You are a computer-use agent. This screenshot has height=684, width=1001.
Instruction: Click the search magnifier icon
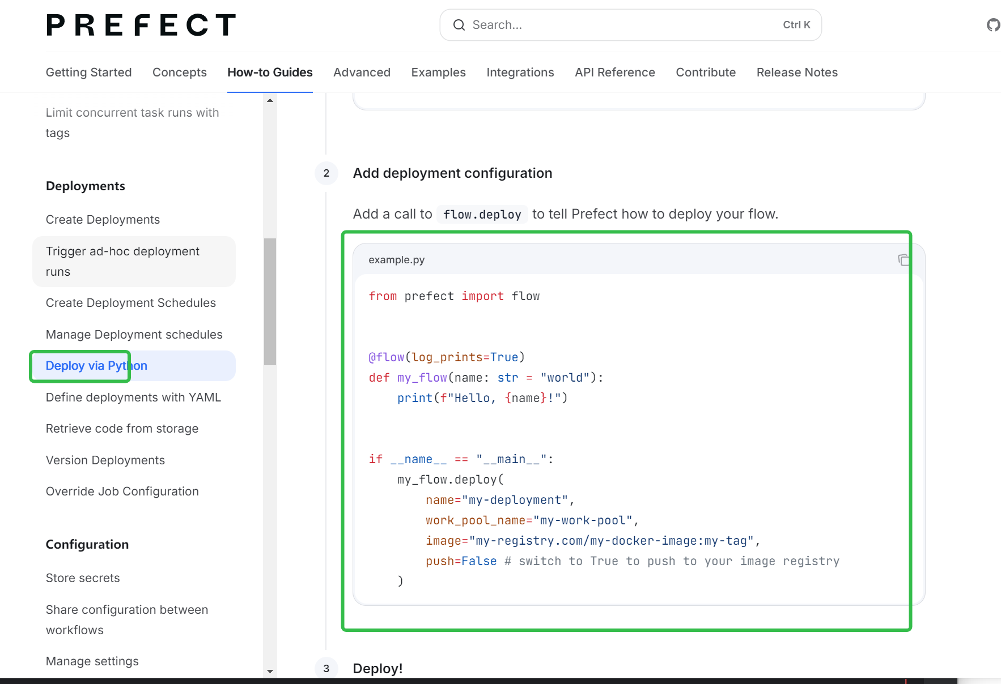click(459, 25)
